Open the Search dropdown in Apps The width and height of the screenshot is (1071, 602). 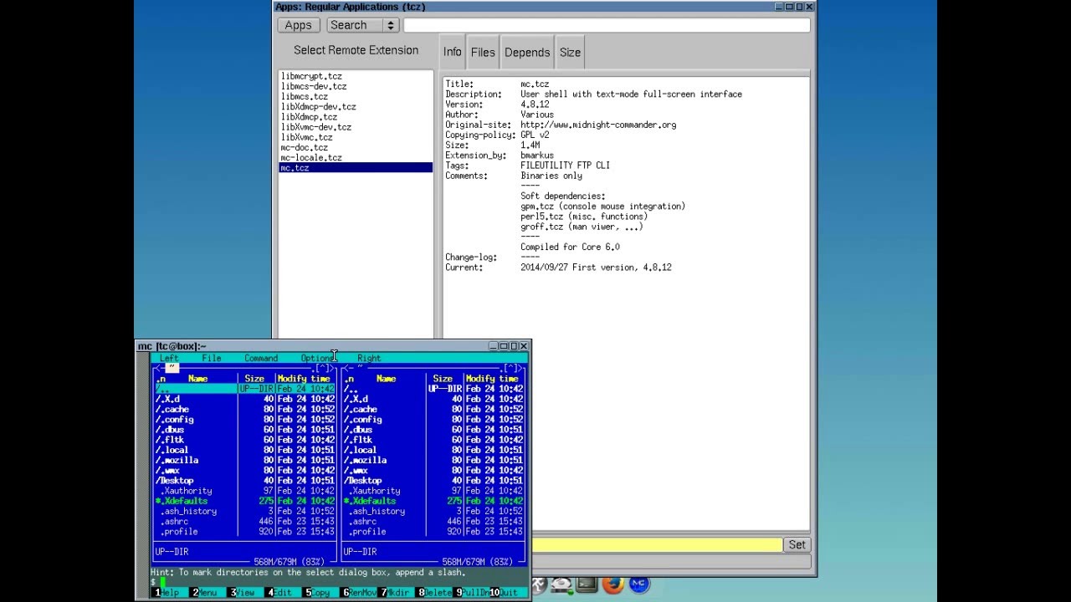point(362,25)
